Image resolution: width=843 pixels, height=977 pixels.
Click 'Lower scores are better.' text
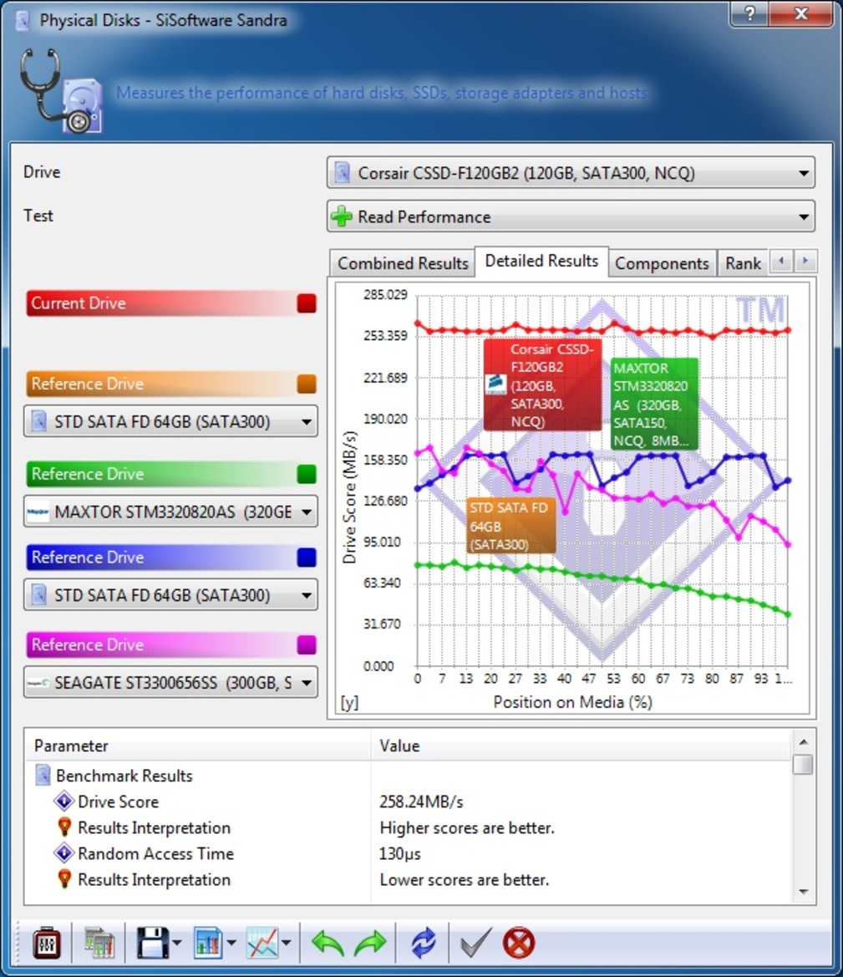[x=465, y=880]
